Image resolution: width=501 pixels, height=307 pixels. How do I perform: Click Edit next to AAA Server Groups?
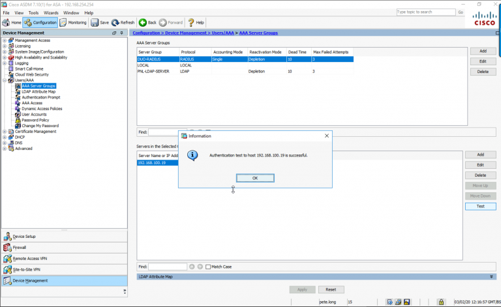[x=483, y=61]
